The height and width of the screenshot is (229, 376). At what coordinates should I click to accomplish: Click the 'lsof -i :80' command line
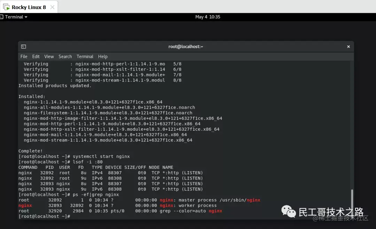(61, 162)
